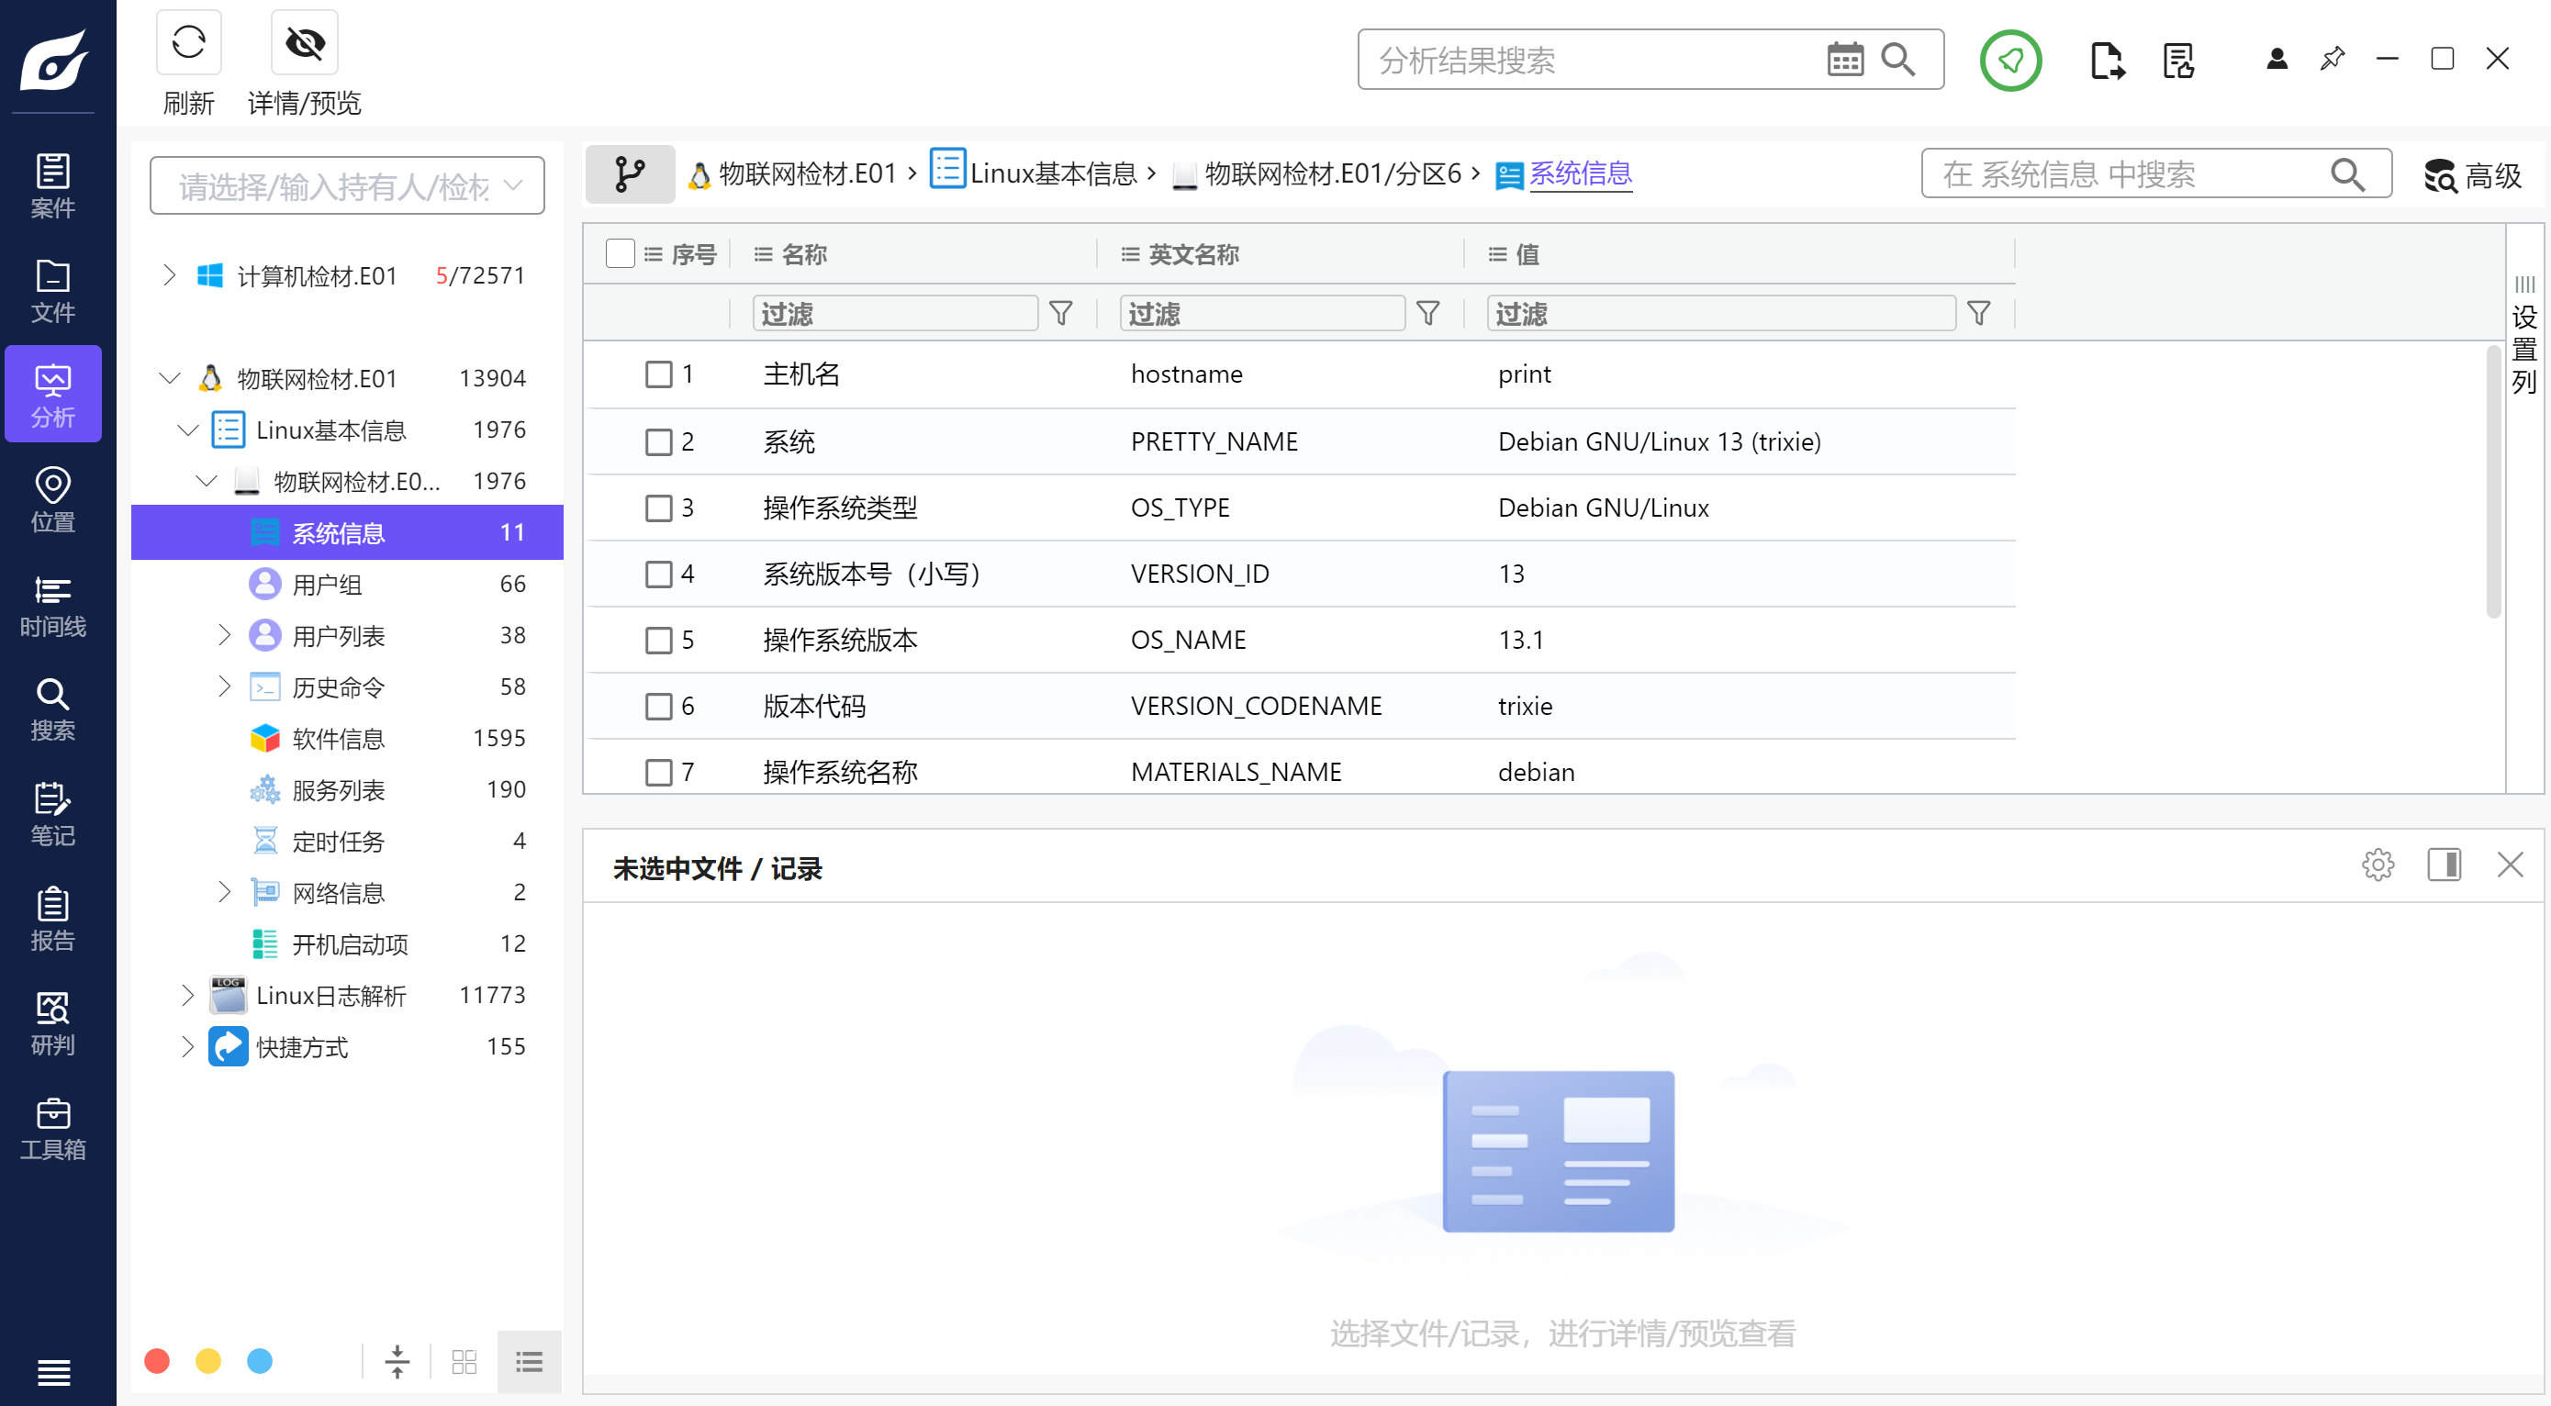
Task: Click the Refresh (刷新) toolbar icon
Action: pyautogui.click(x=188, y=43)
